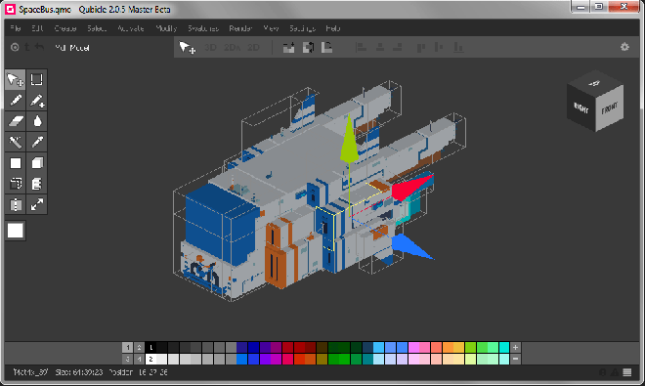Screen dimensions: 645x386
Task: Click the Edit Model breadcrumb label
Action: pyautogui.click(x=72, y=48)
